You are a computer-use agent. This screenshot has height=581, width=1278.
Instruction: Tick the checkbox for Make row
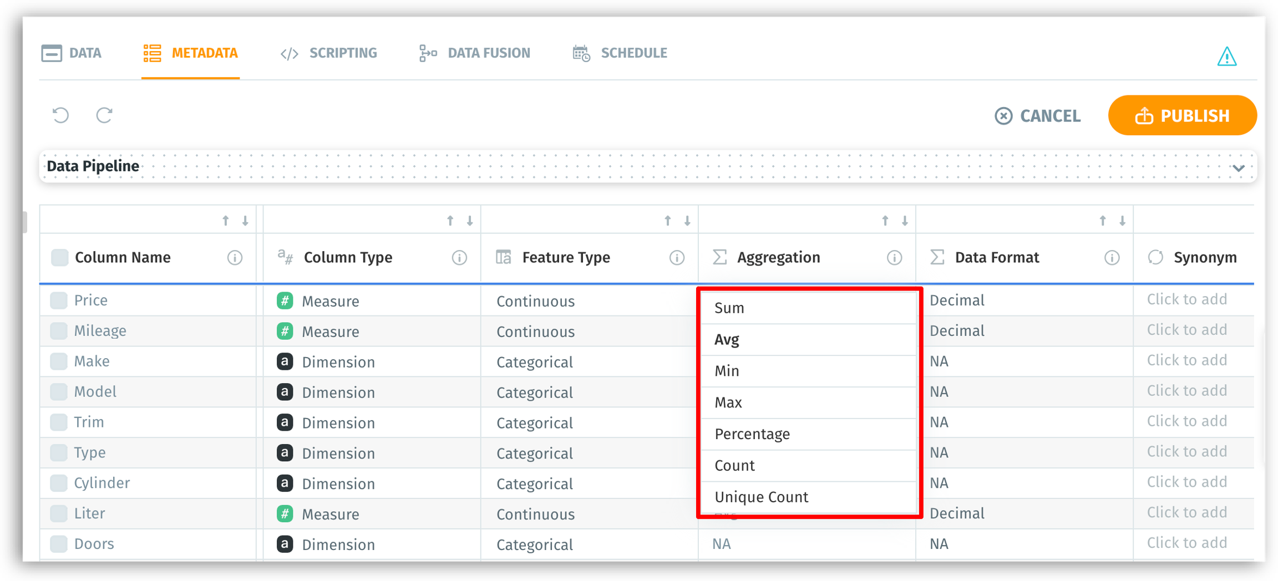59,361
